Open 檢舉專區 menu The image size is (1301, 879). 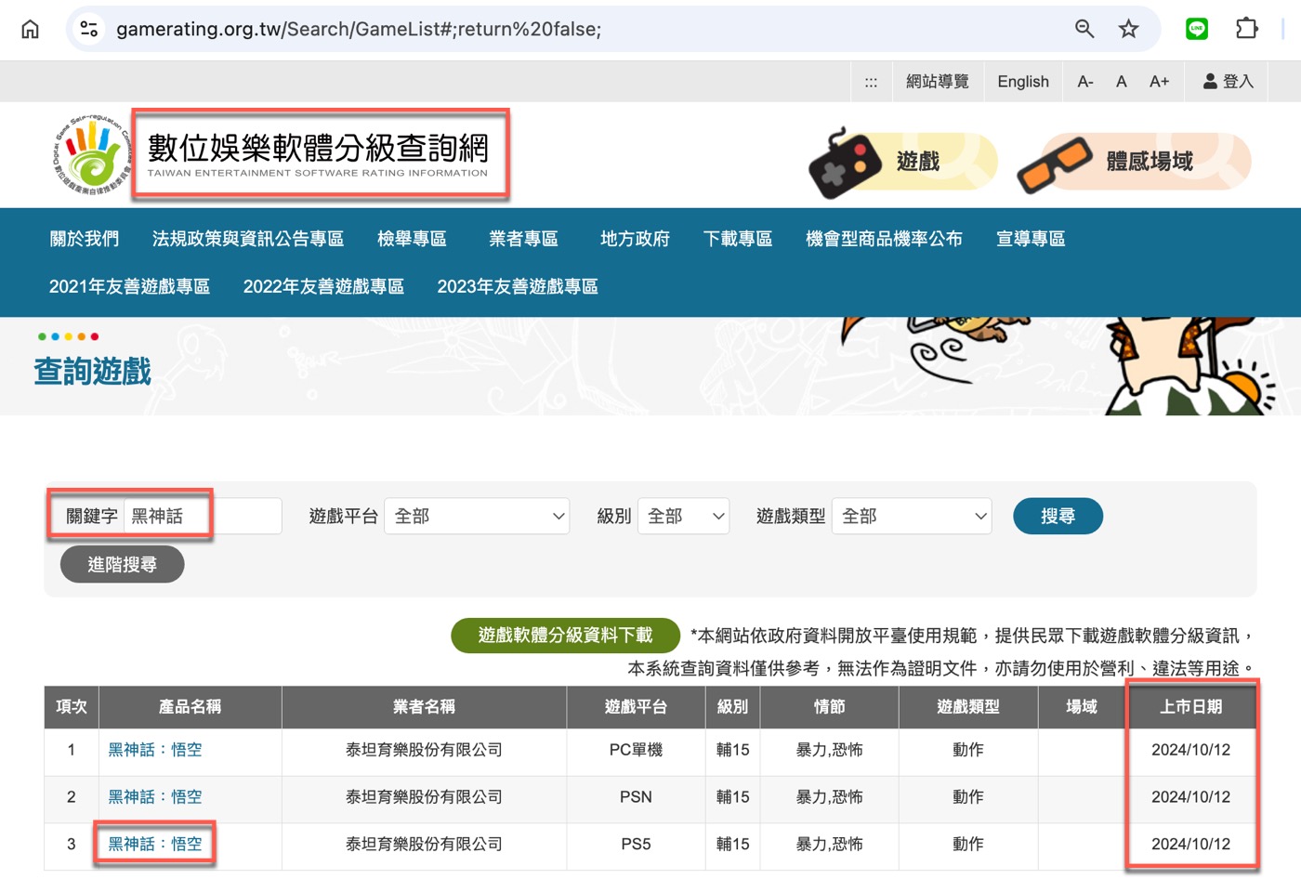(x=412, y=239)
